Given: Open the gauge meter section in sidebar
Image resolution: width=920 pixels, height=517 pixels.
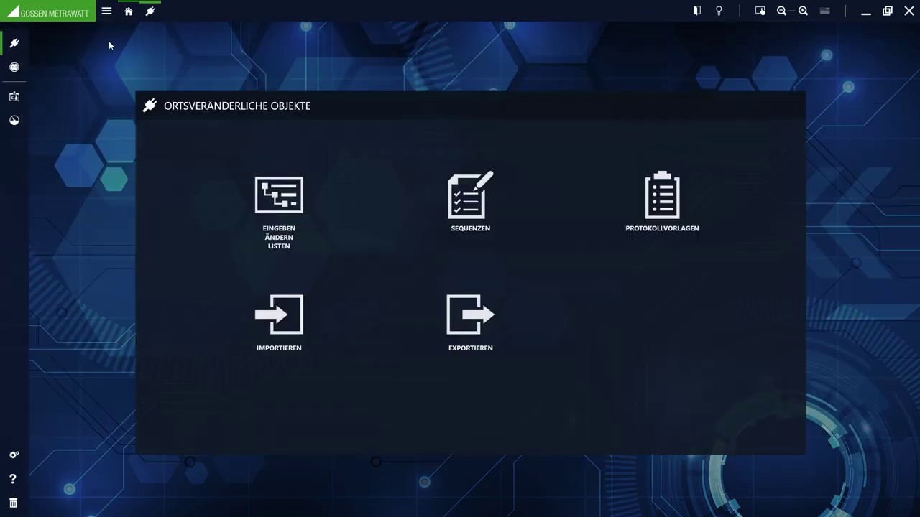Looking at the screenshot, I should click(x=14, y=120).
